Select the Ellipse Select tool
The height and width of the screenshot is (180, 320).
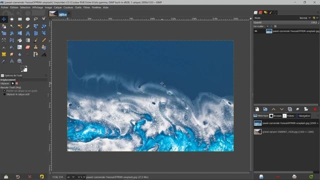pos(28,19)
